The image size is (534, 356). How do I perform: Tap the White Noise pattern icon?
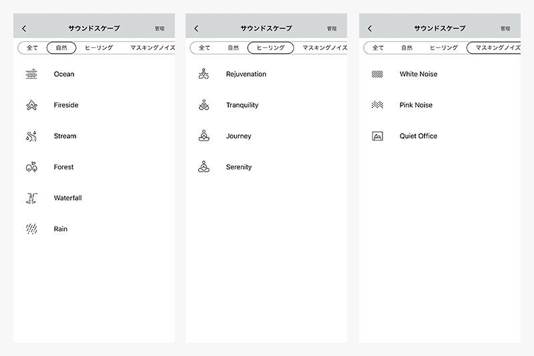click(377, 74)
